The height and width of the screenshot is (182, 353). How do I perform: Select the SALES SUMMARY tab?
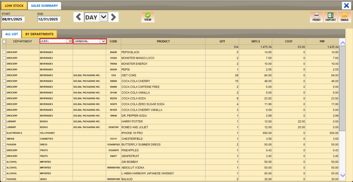coord(44,6)
